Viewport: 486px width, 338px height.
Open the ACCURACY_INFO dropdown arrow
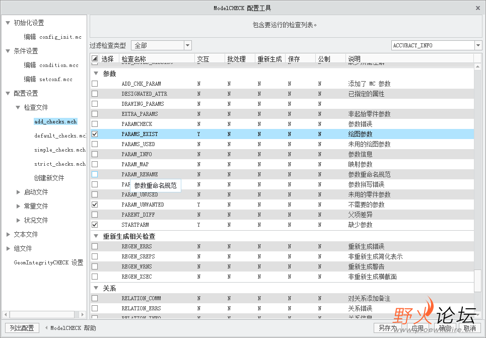pyautogui.click(x=478, y=45)
